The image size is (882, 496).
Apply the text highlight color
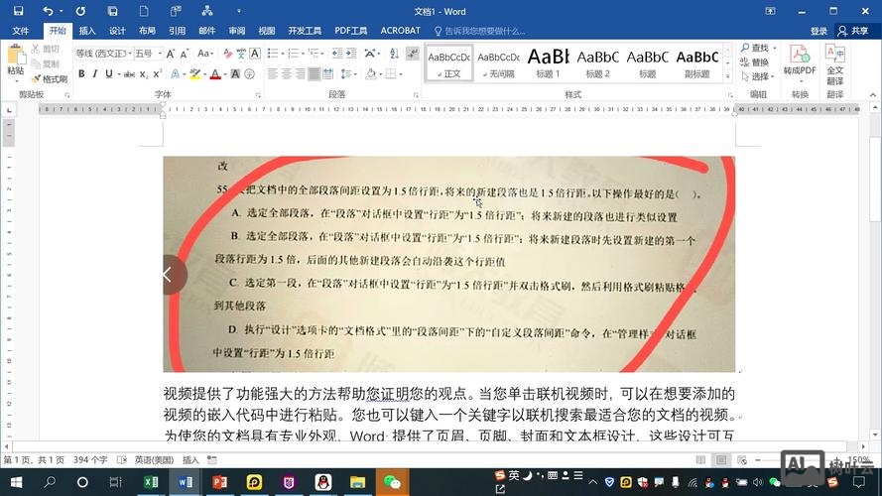tap(194, 73)
